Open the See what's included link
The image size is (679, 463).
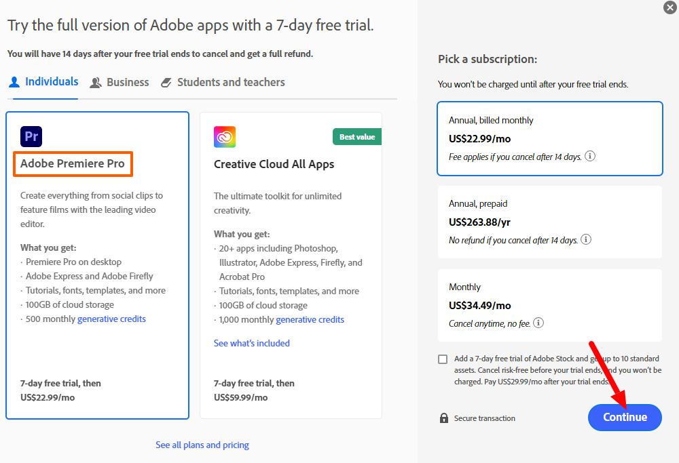click(252, 343)
